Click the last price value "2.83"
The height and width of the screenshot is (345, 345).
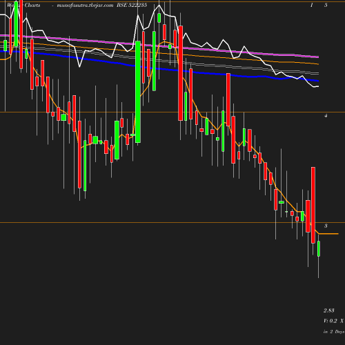point(329,310)
